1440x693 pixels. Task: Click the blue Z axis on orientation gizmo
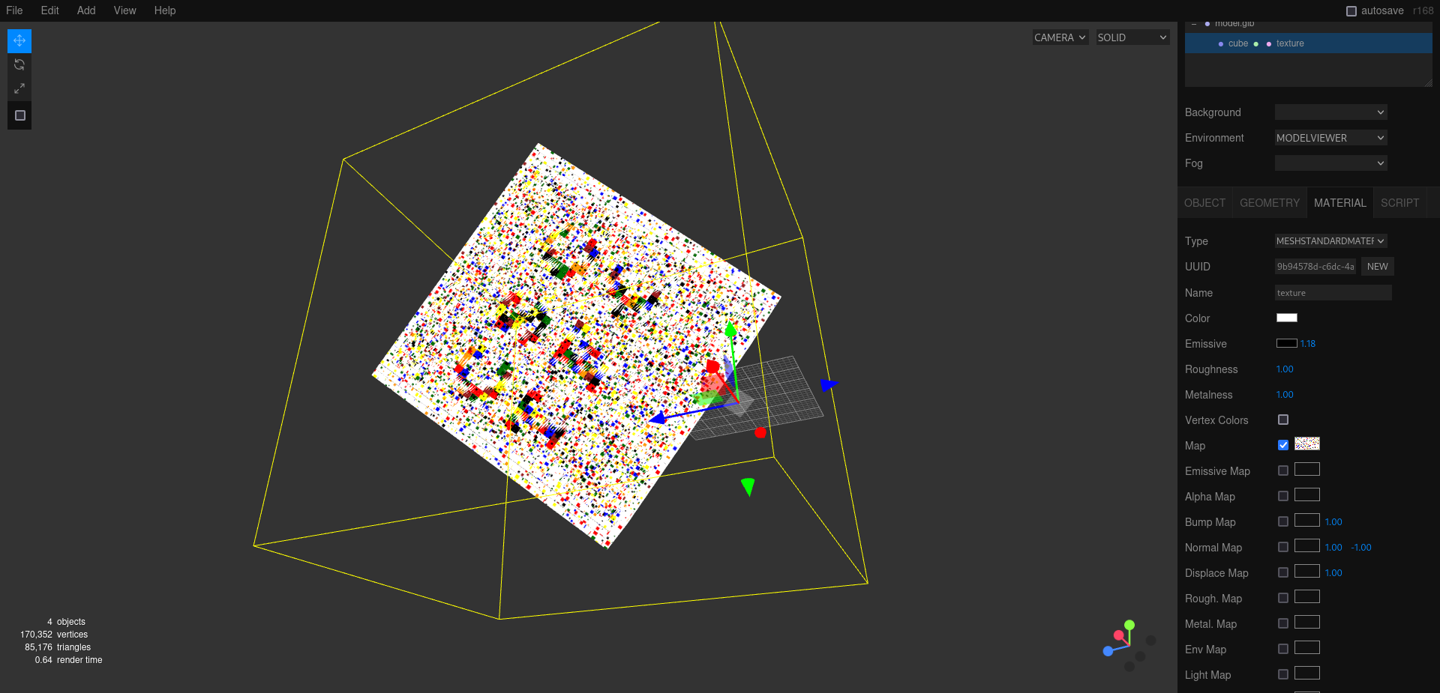1108,651
